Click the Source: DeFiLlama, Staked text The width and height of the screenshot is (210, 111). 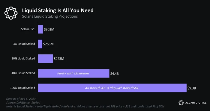[23, 103]
